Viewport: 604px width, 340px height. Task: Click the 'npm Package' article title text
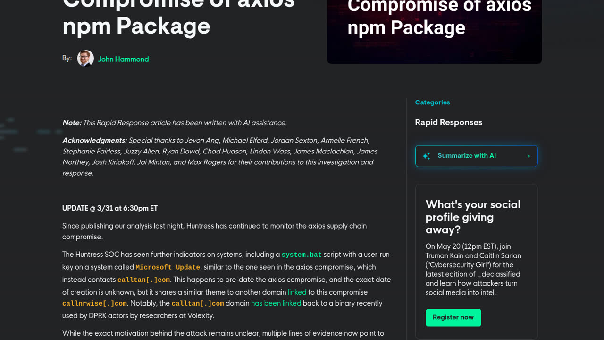[136, 25]
